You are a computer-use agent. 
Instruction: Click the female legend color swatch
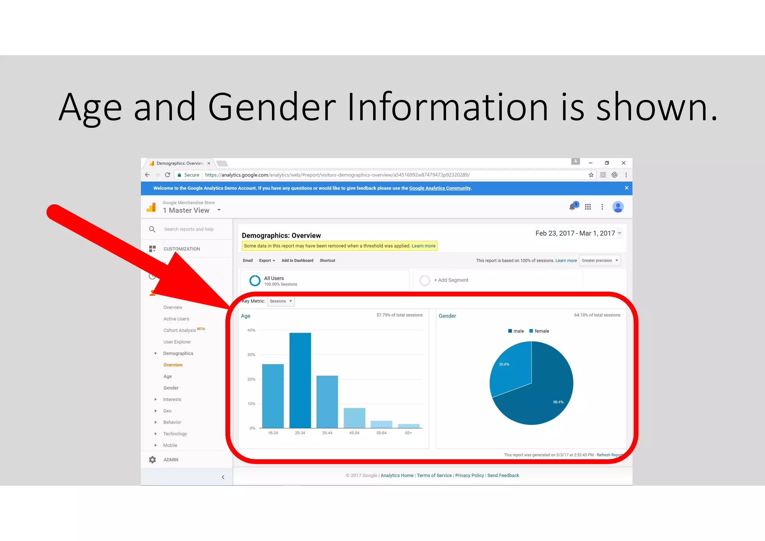tap(531, 331)
